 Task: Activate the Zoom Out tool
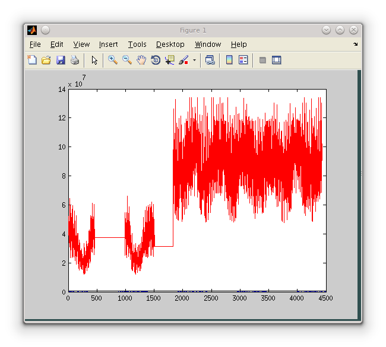[x=127, y=60]
